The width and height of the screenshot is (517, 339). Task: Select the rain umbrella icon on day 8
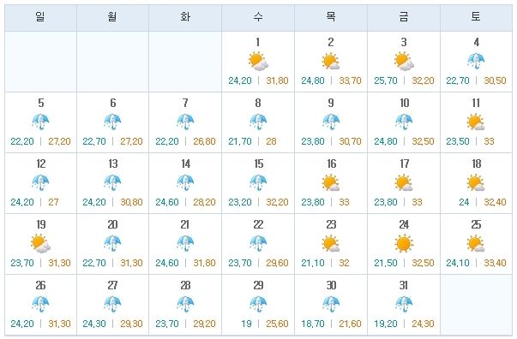[258, 122]
